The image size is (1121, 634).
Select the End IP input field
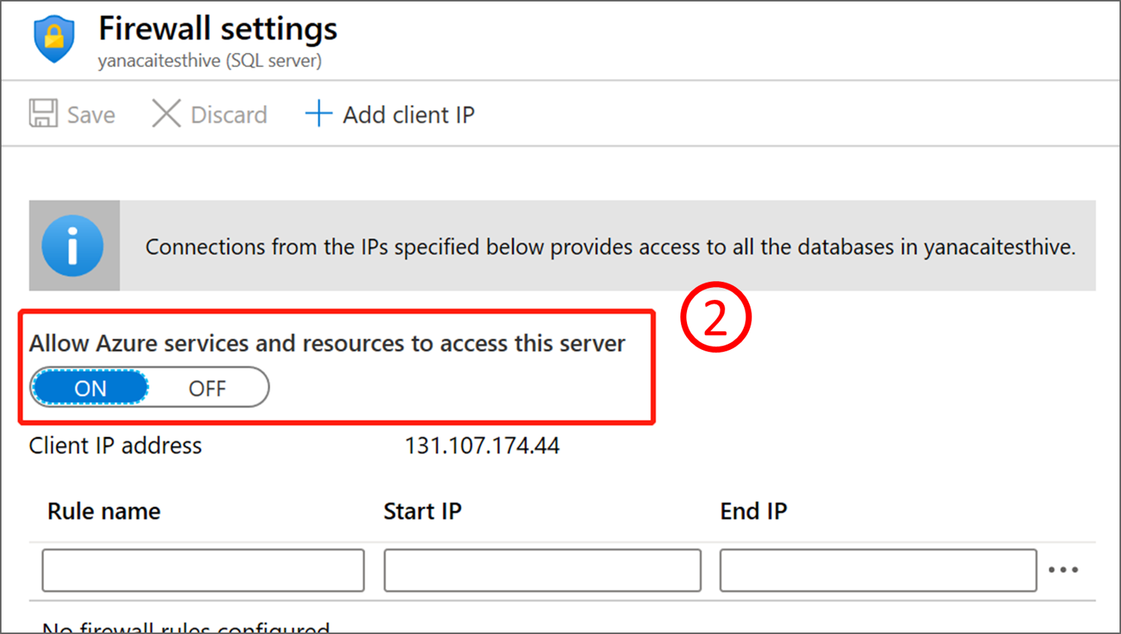pyautogui.click(x=878, y=571)
